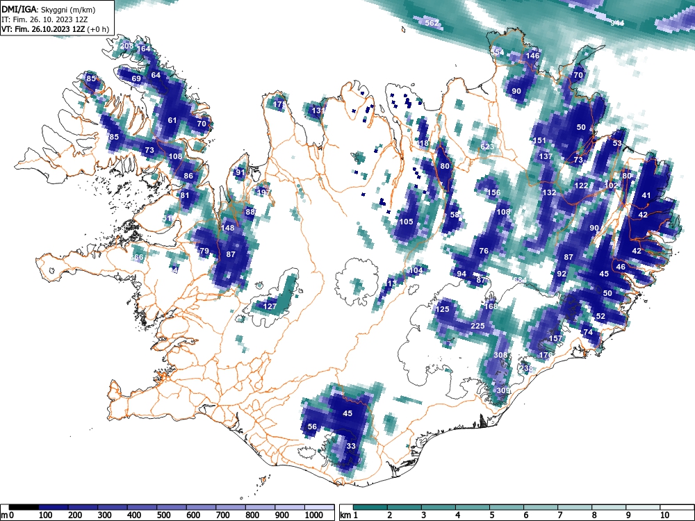Click the visibility value 132
Image resolution: width=695 pixels, height=521 pixels.
[x=549, y=192]
